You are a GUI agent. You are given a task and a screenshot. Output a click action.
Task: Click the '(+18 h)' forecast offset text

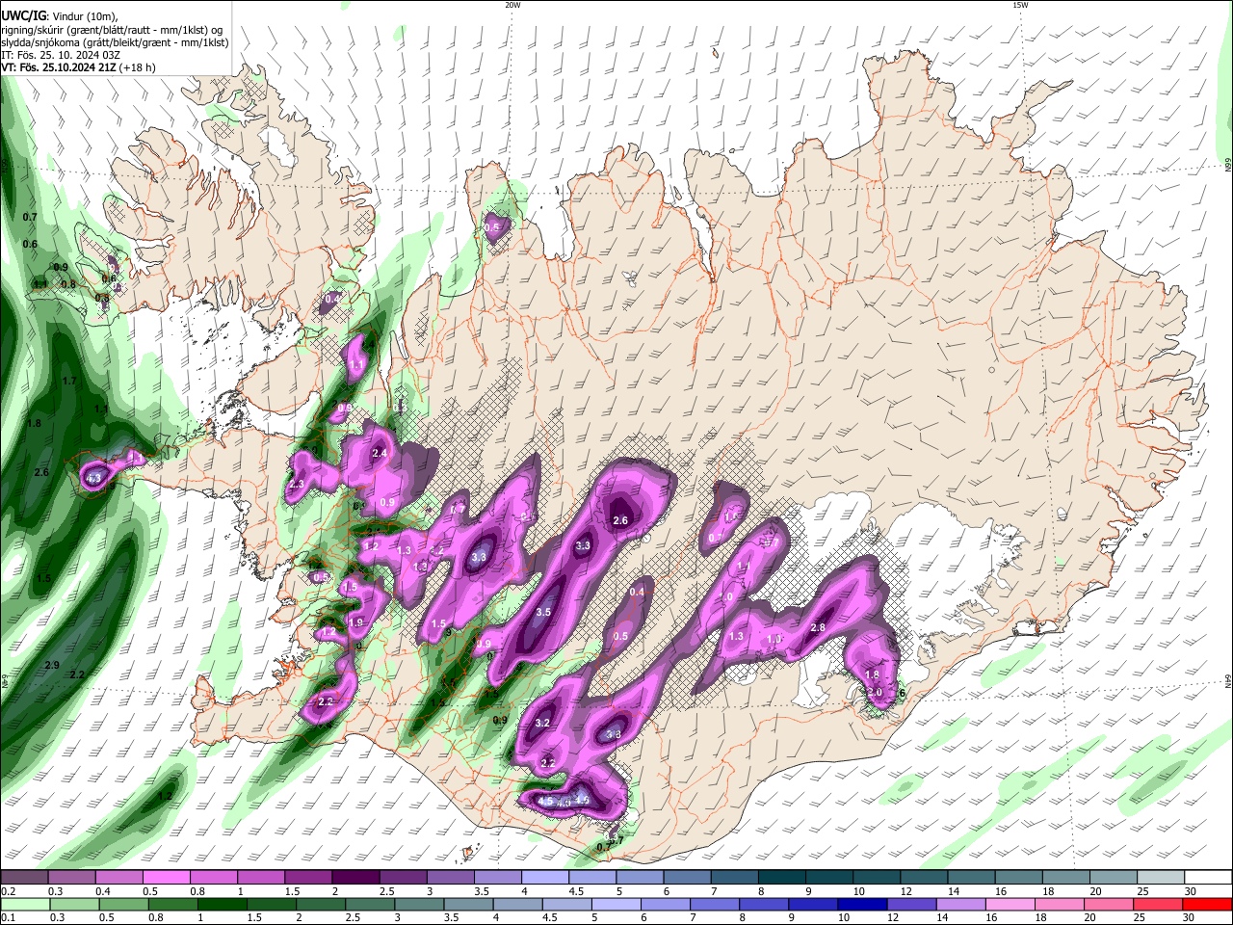tap(138, 67)
